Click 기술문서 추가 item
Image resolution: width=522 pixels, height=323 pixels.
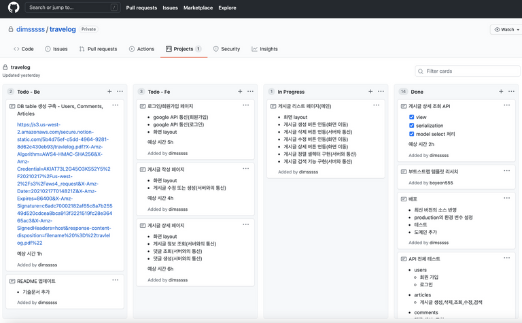(36, 292)
